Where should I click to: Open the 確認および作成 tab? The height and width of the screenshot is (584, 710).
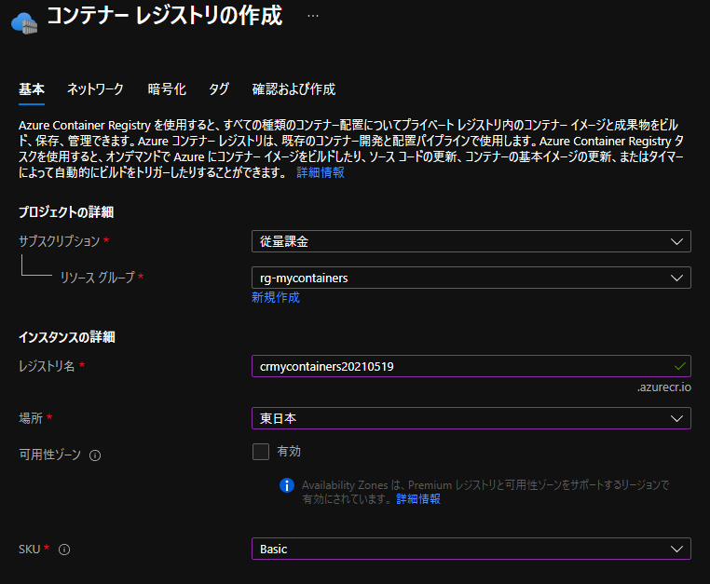[294, 89]
